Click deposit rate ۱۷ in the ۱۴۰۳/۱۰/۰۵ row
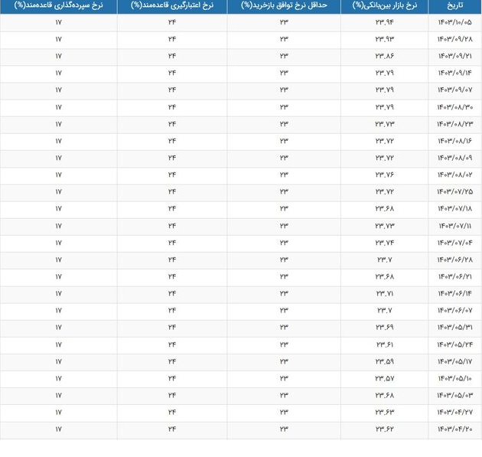 coord(58,22)
